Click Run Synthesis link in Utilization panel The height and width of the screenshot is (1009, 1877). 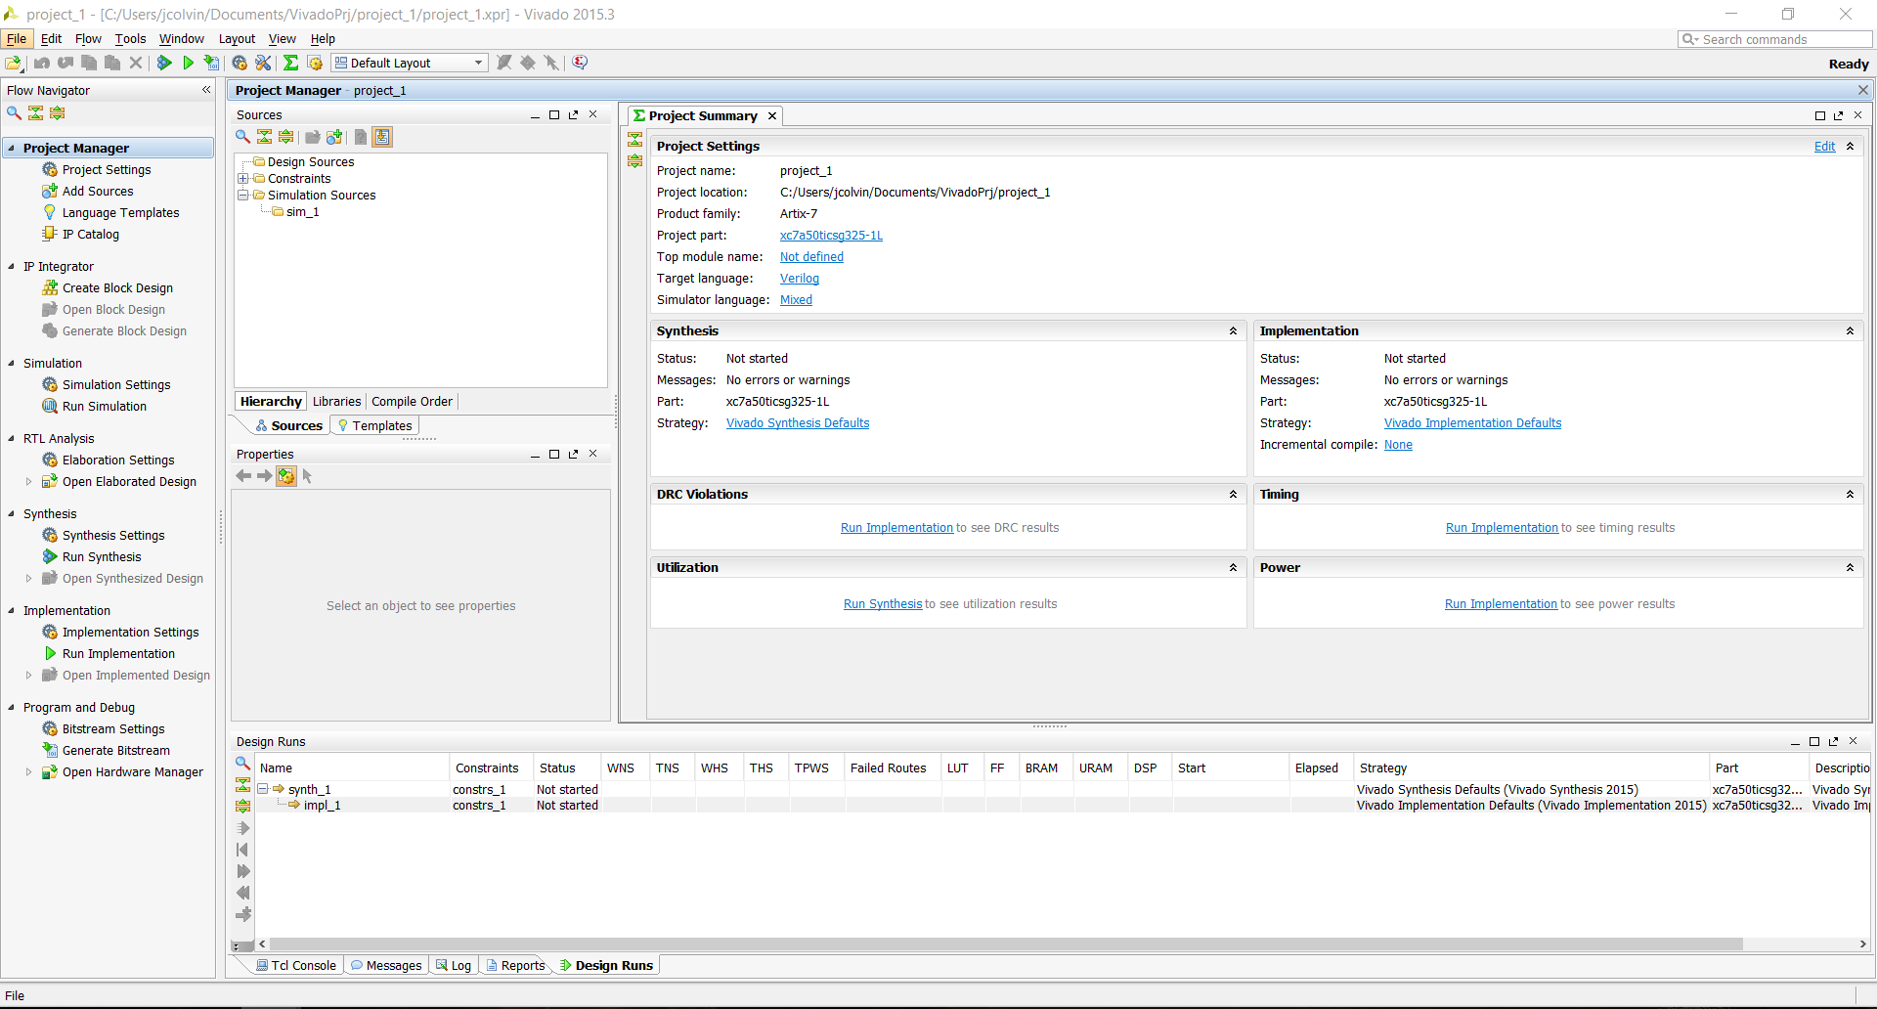coord(883,604)
